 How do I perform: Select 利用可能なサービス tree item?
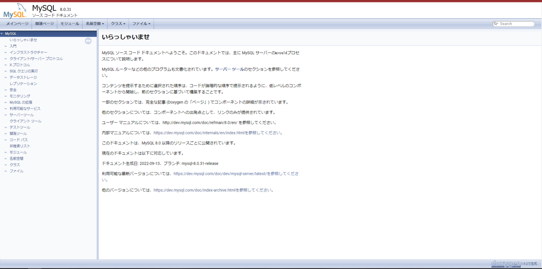coord(25,109)
